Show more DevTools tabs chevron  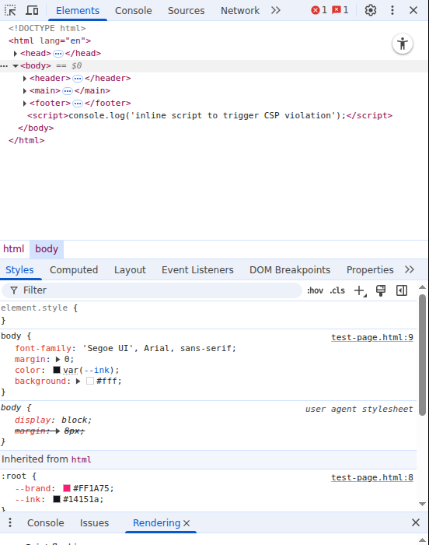[x=276, y=10]
